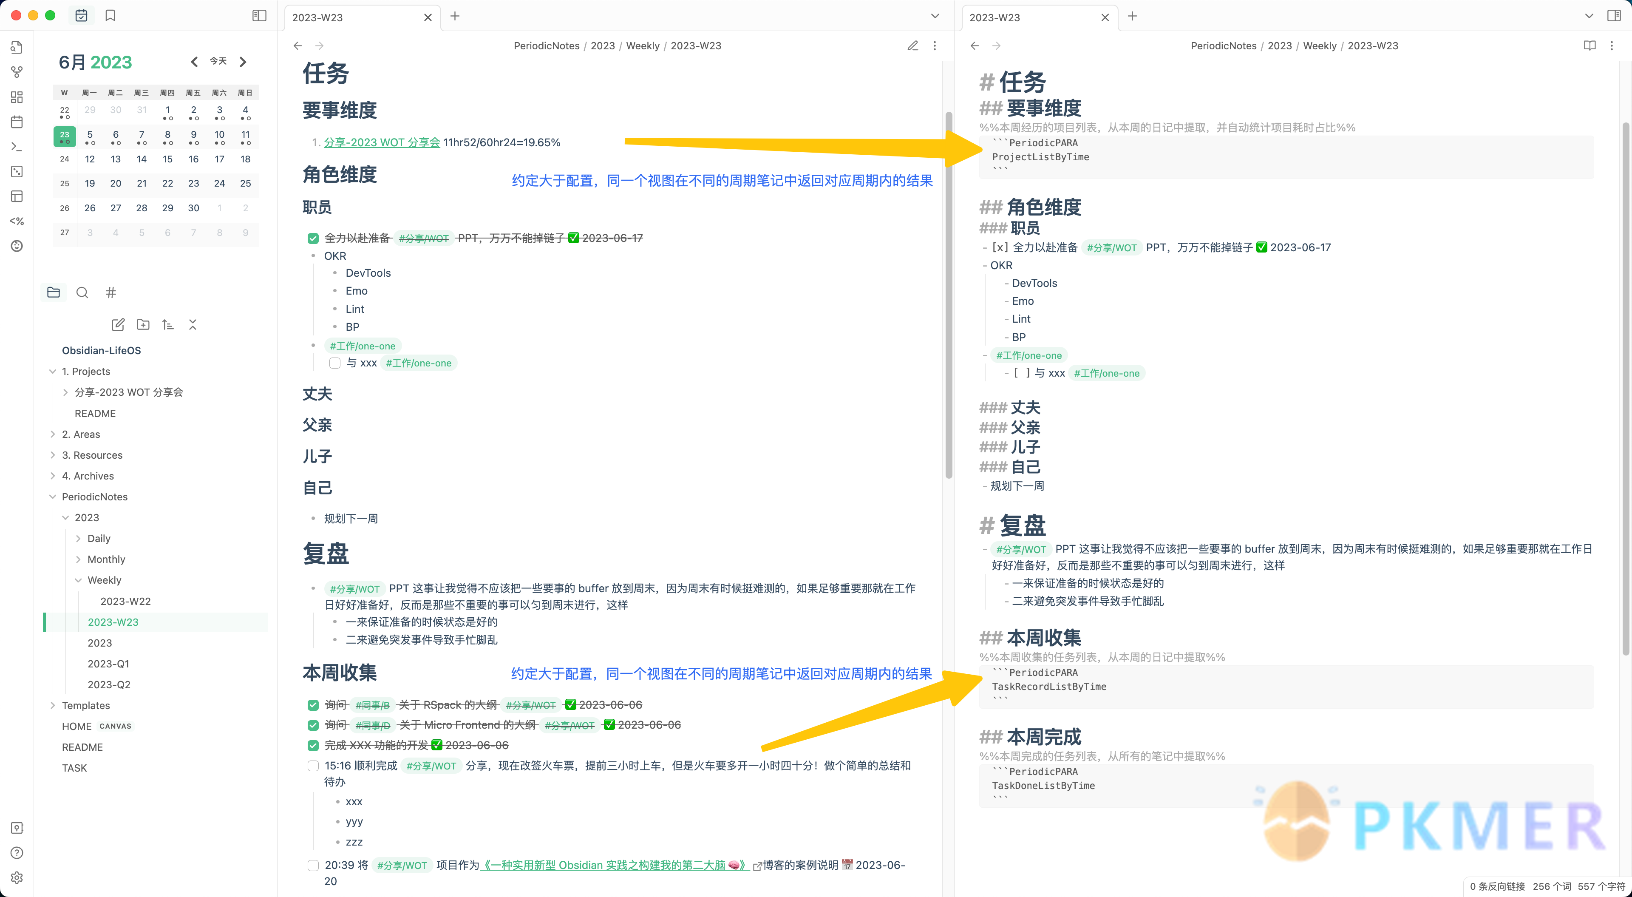Image resolution: width=1632 pixels, height=897 pixels.
Task: Open the templates layout icon in ribbon
Action: (x=17, y=196)
